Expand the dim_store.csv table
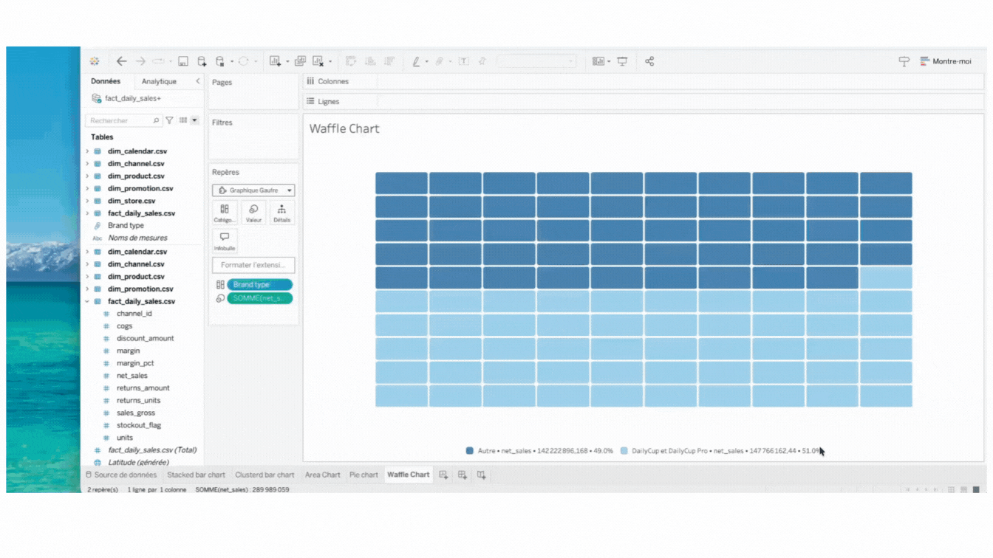993x558 pixels. (87, 201)
